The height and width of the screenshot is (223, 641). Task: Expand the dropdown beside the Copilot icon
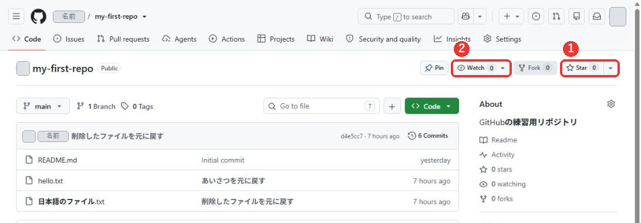coord(480,17)
